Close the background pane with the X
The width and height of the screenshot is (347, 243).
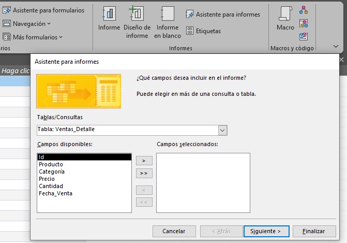click(342, 60)
